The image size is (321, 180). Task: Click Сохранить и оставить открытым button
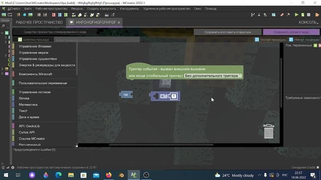coord(227,32)
